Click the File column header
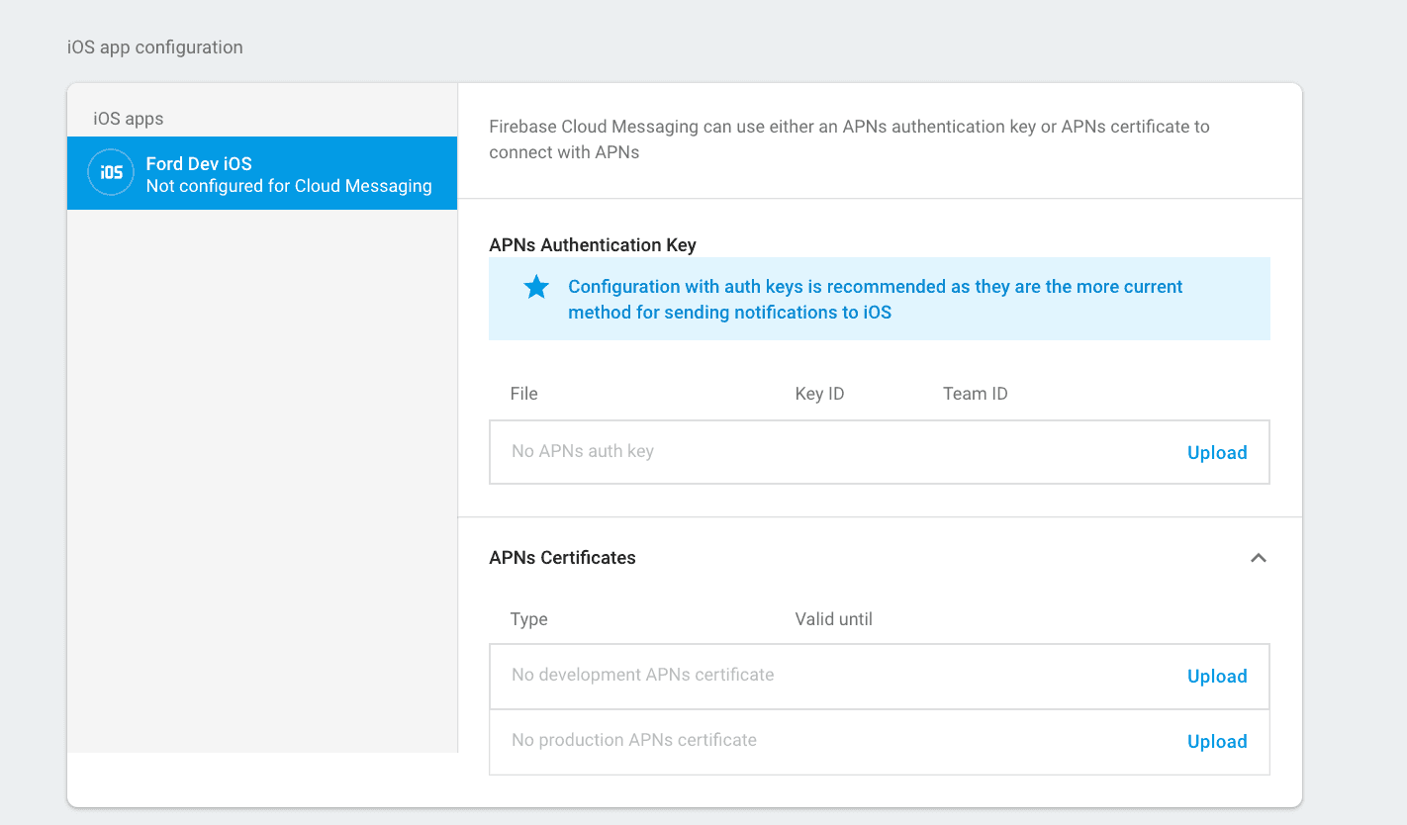The image size is (1407, 825). (x=523, y=394)
